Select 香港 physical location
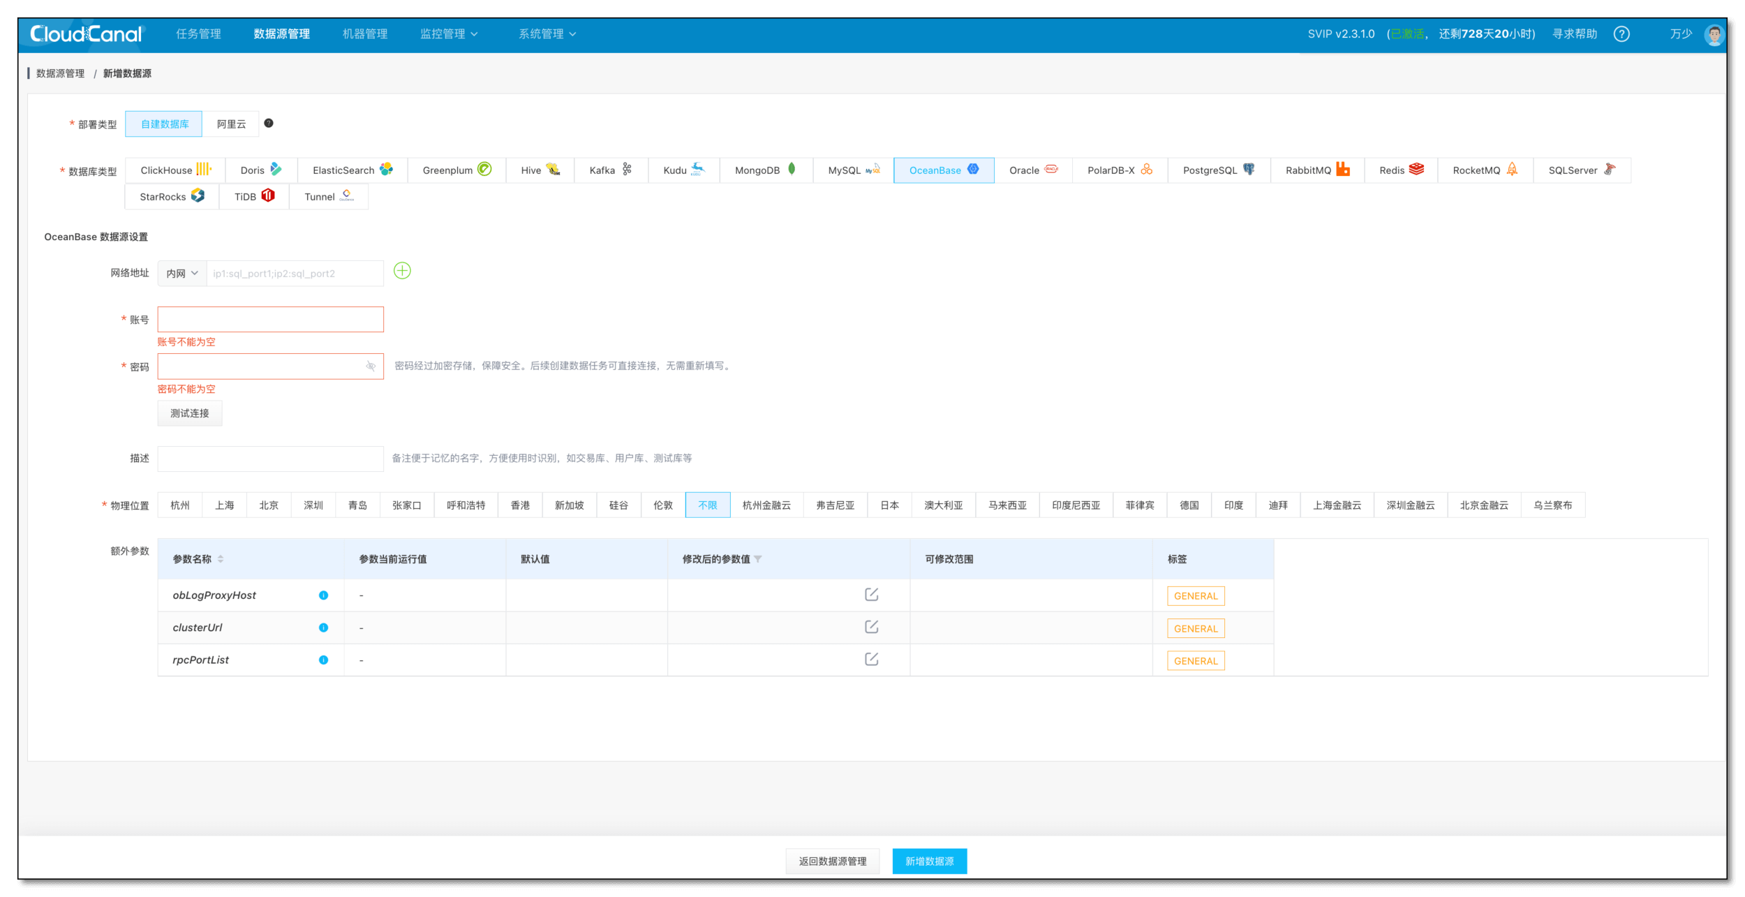 pyautogui.click(x=520, y=505)
